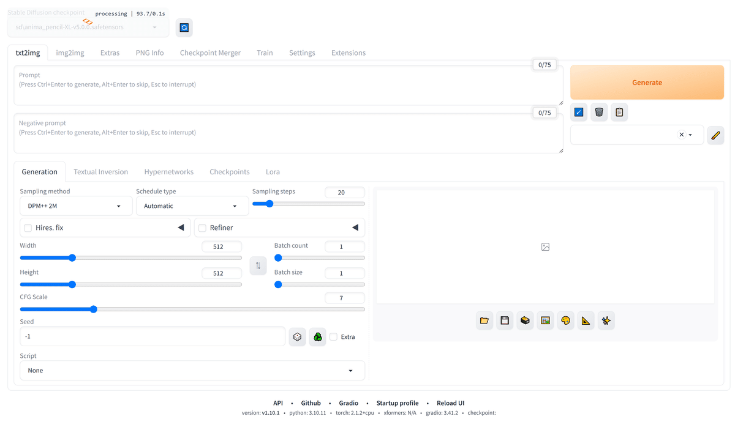This screenshot has width=735, height=430.
Task: Send the result to img2img
Action: pos(545,320)
